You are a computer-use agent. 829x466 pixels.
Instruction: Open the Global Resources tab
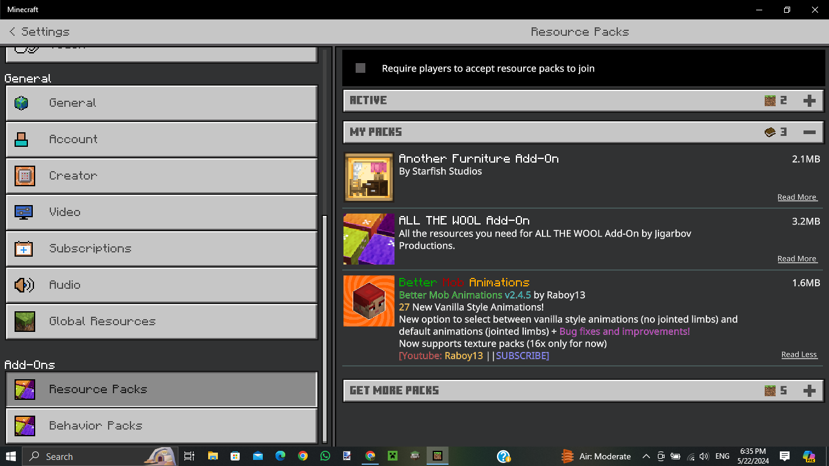click(x=161, y=322)
